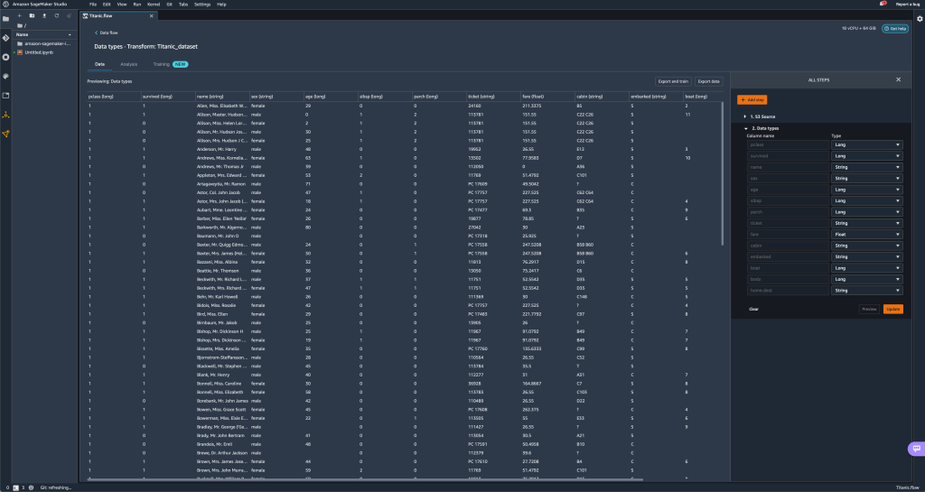Go back to Data flow

107,33
